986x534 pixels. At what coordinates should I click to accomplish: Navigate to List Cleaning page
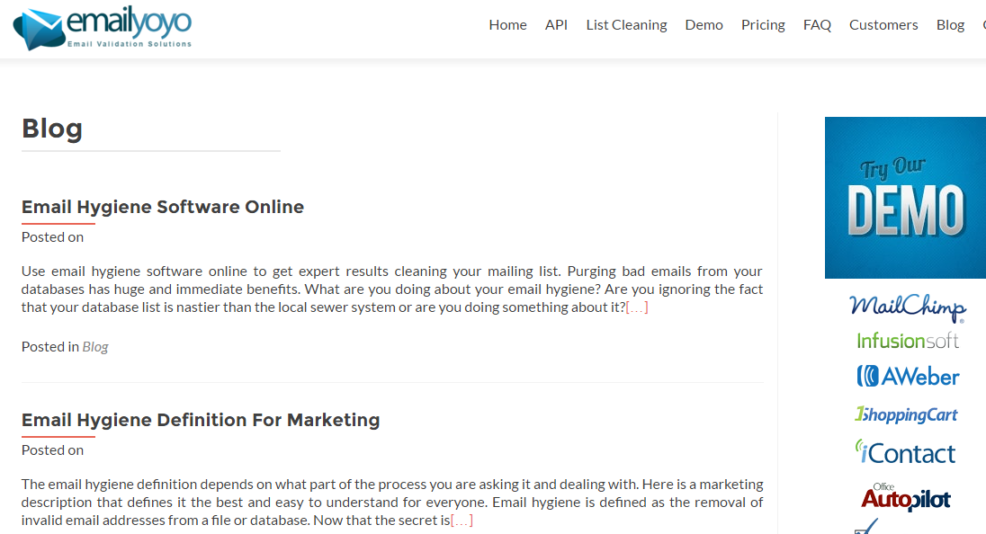[x=626, y=25]
